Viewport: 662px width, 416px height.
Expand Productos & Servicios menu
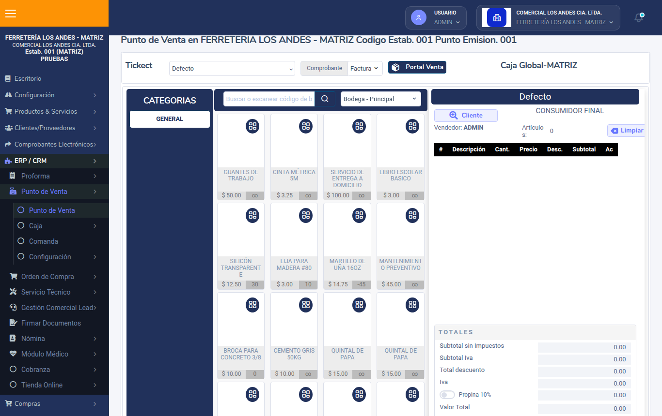tap(54, 112)
